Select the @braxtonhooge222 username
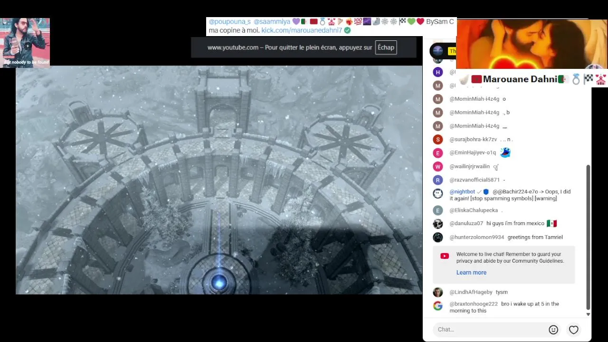Screen dimensions: 608x342 pos(474,304)
